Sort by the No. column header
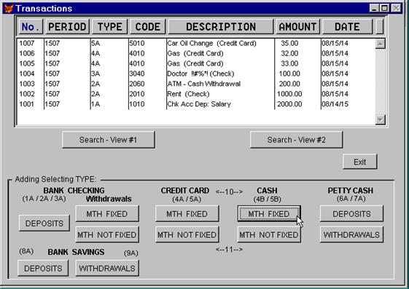Image resolution: width=409 pixels, height=289 pixels. coord(31,26)
